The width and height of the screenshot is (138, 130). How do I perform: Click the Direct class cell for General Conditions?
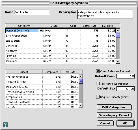point(54,31)
